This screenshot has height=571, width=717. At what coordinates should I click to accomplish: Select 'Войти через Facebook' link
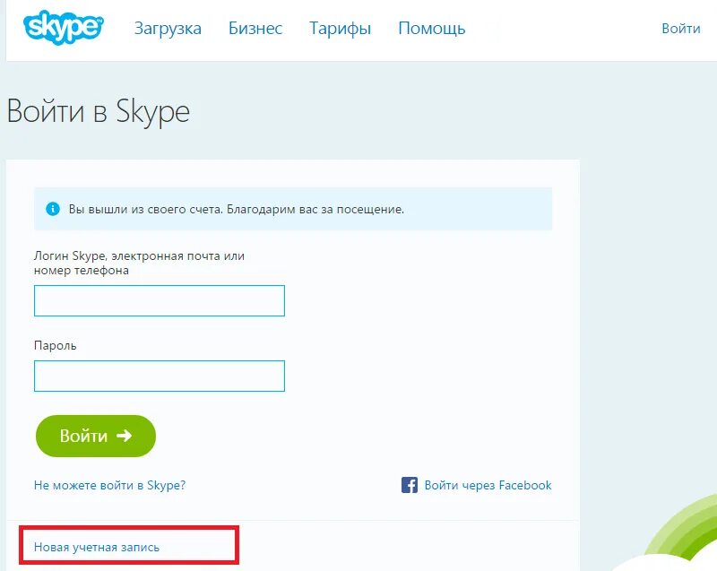pyautogui.click(x=488, y=485)
